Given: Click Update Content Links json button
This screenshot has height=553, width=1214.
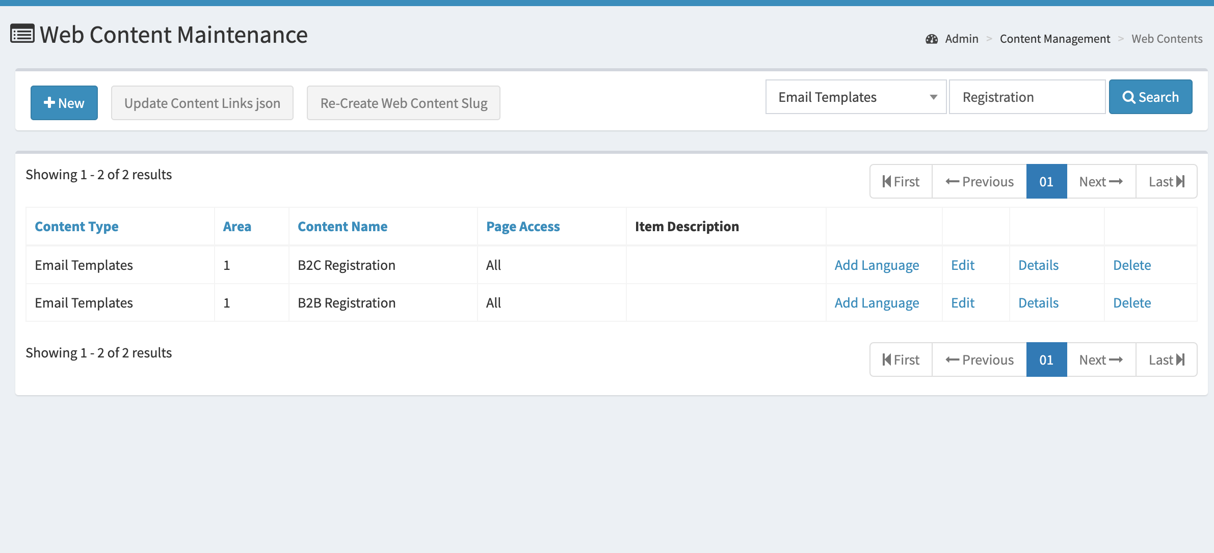Looking at the screenshot, I should [x=202, y=103].
